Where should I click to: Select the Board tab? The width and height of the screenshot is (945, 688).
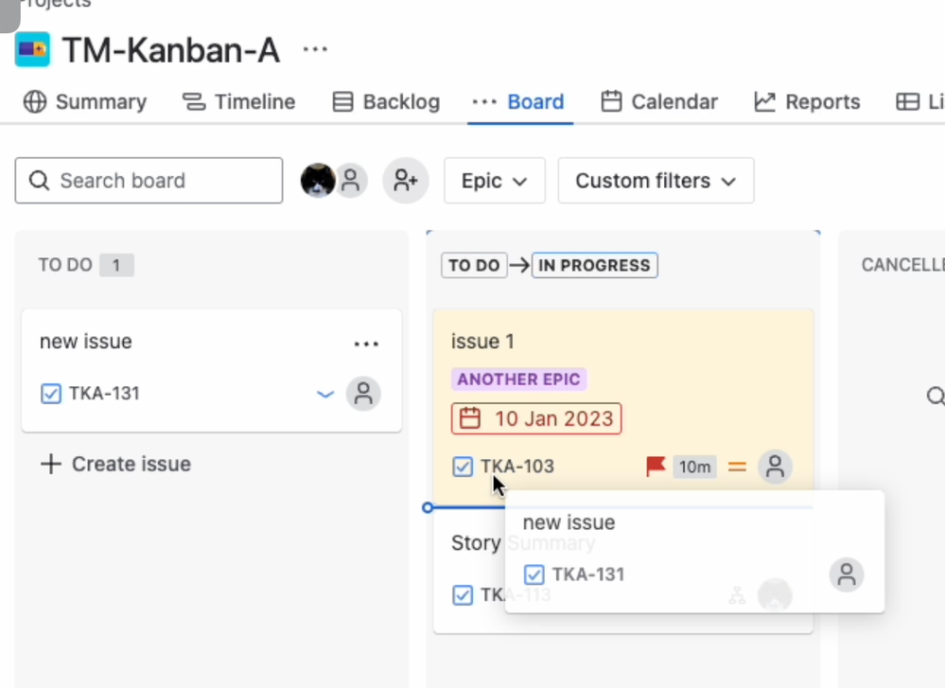[520, 102]
